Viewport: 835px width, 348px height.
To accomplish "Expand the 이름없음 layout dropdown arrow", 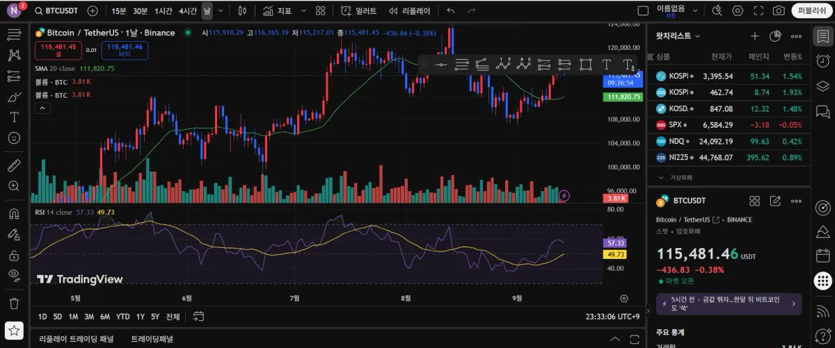I will tap(694, 11).
